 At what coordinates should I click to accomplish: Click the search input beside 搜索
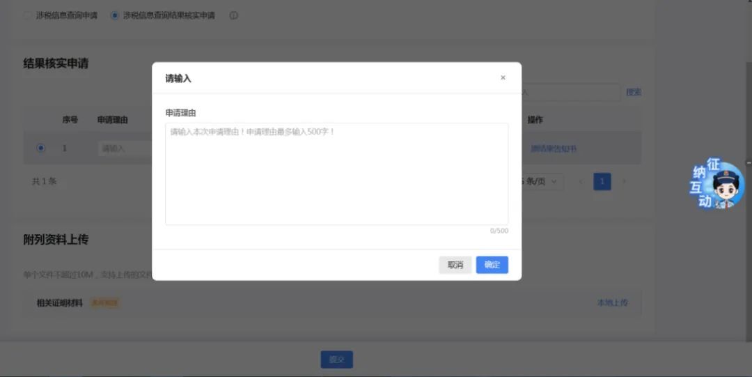(x=571, y=92)
